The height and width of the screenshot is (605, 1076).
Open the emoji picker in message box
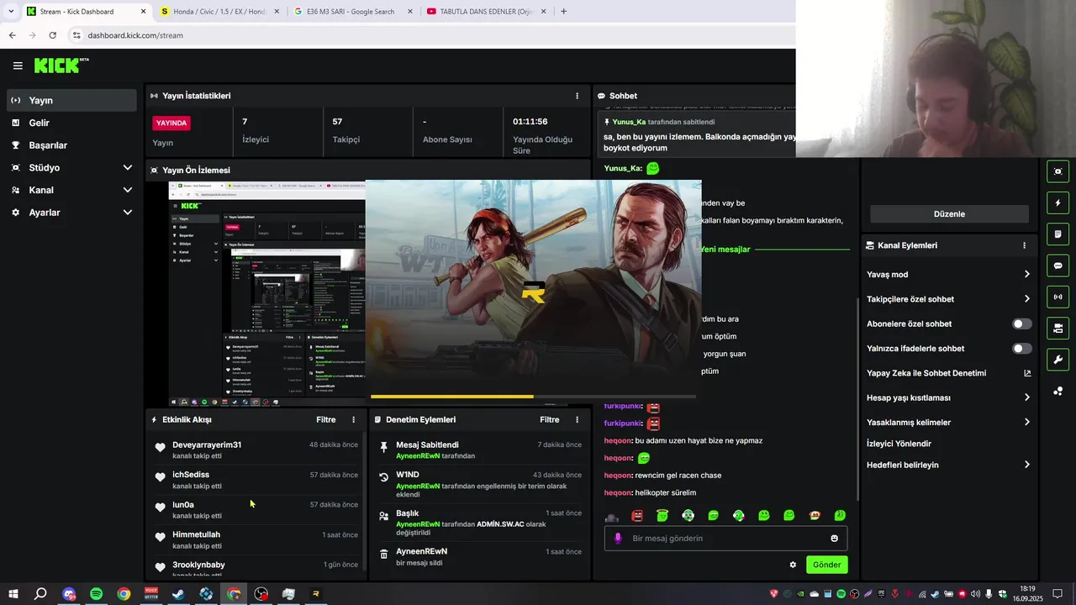click(834, 539)
